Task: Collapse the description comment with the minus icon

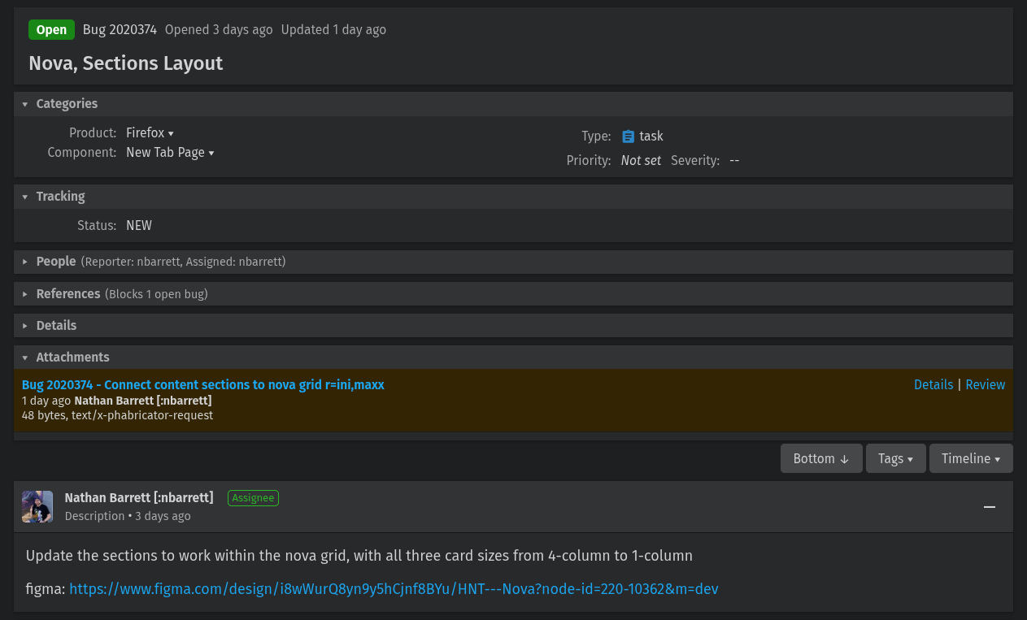Action: click(x=989, y=506)
